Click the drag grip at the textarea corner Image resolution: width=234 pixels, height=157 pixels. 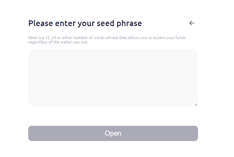(x=196, y=104)
